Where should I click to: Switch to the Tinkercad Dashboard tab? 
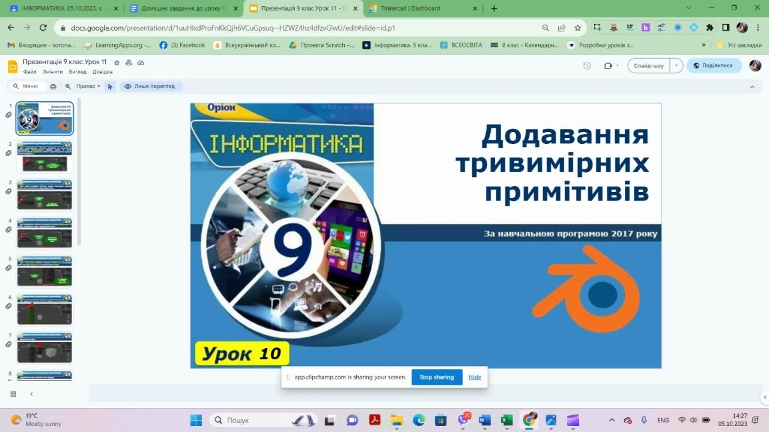click(x=423, y=8)
